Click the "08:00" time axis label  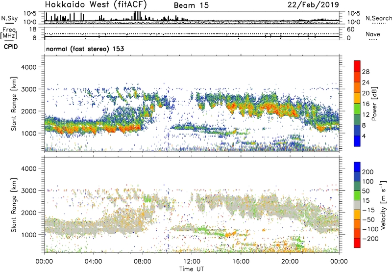click(x=143, y=262)
